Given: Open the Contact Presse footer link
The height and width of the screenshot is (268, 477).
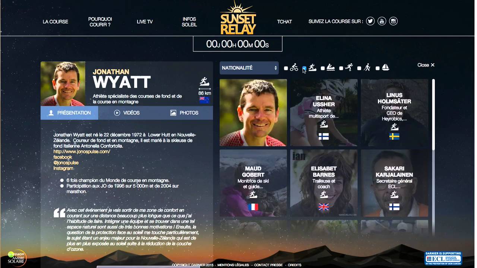Looking at the screenshot, I should click(268, 265).
